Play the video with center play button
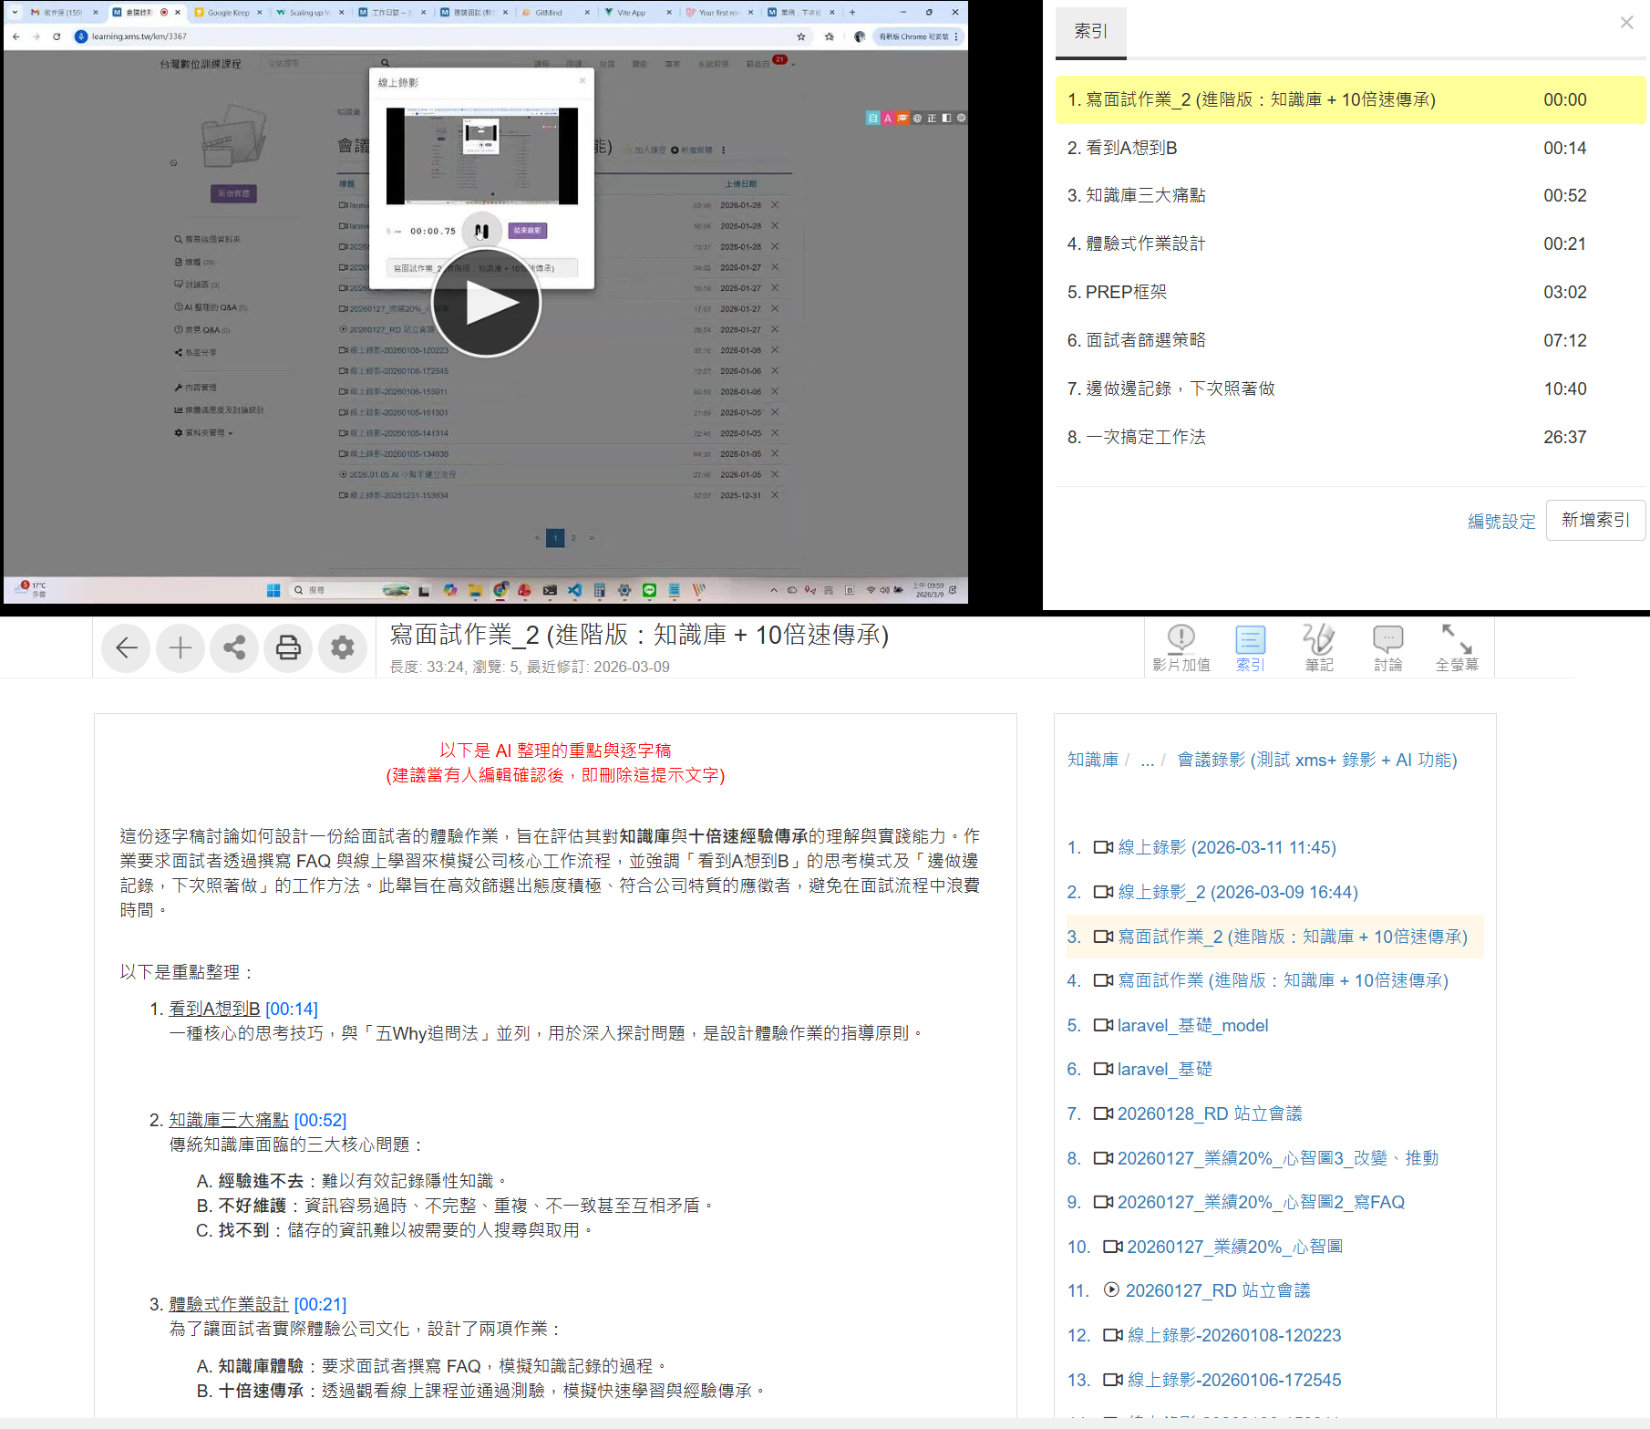Viewport: 1650px width, 1429px height. tap(486, 303)
